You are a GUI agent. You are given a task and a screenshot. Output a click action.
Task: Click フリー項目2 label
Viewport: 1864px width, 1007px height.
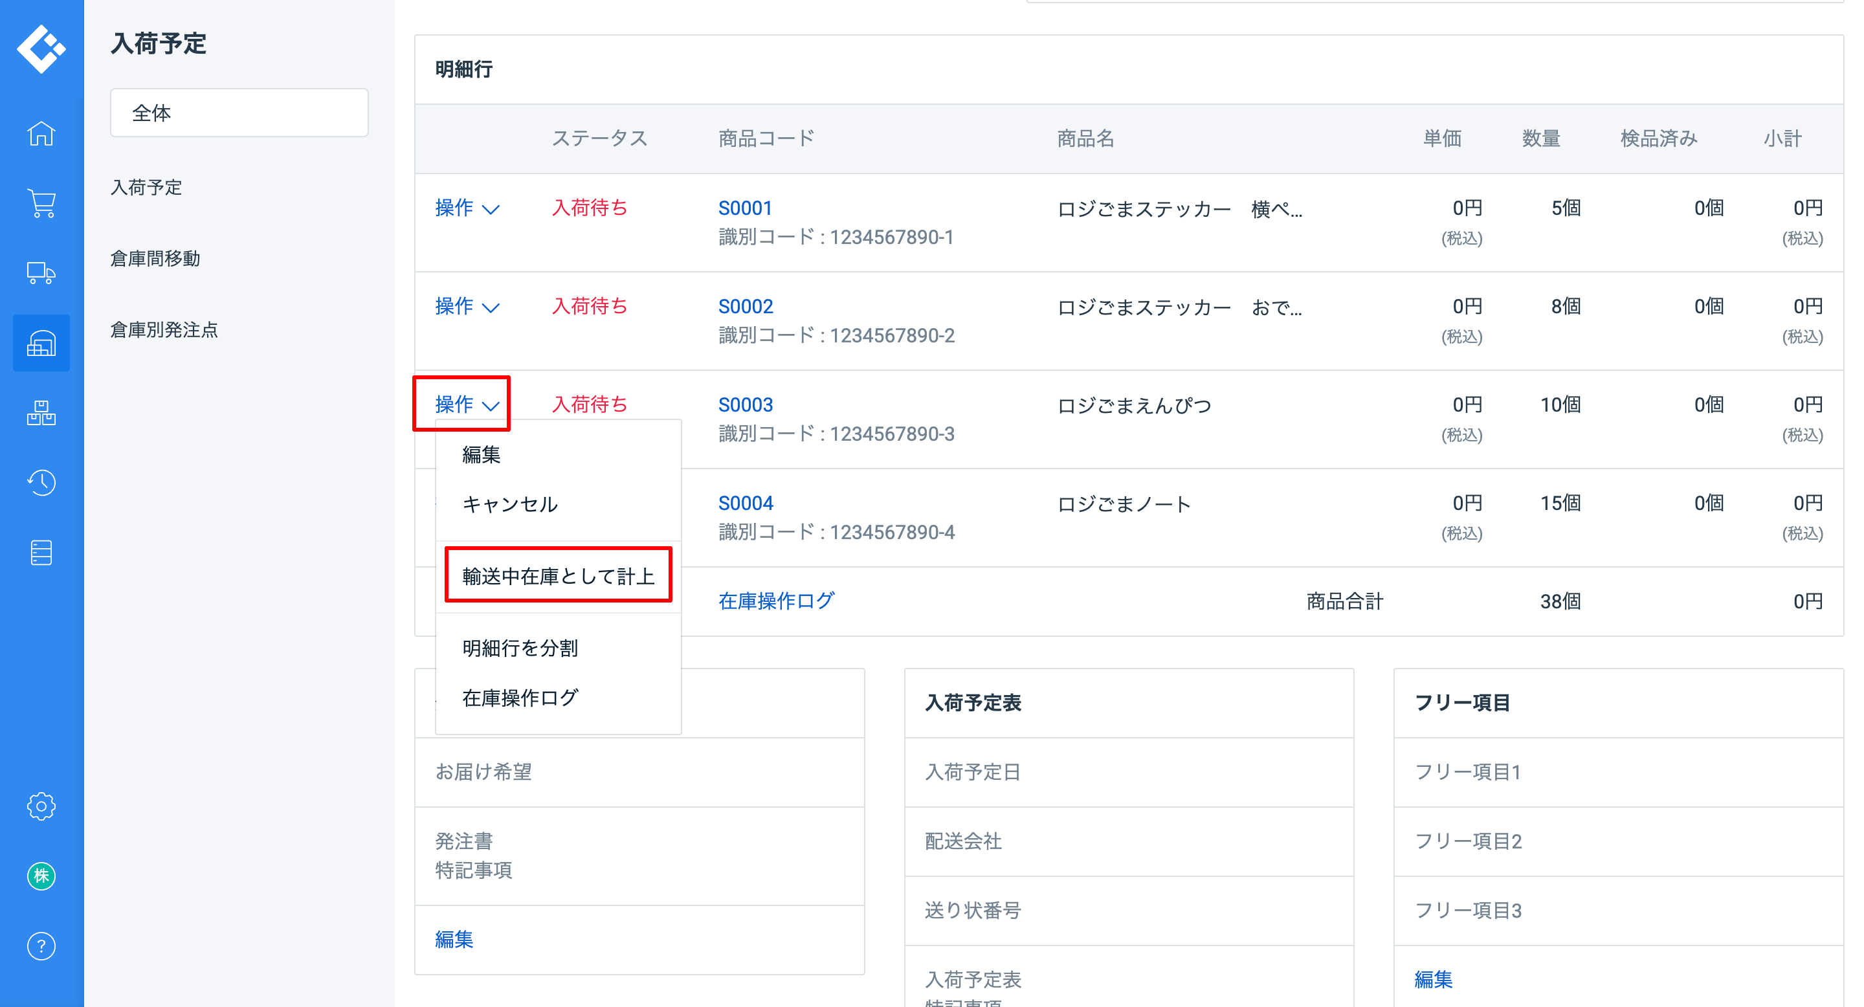point(1468,841)
